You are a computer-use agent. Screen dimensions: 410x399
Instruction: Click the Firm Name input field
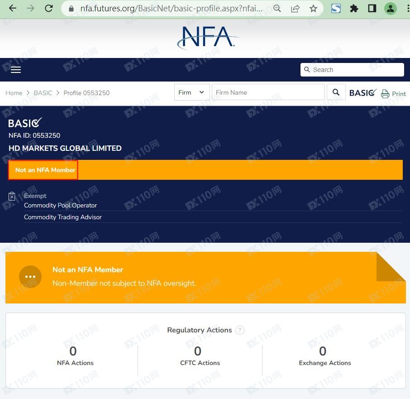268,92
